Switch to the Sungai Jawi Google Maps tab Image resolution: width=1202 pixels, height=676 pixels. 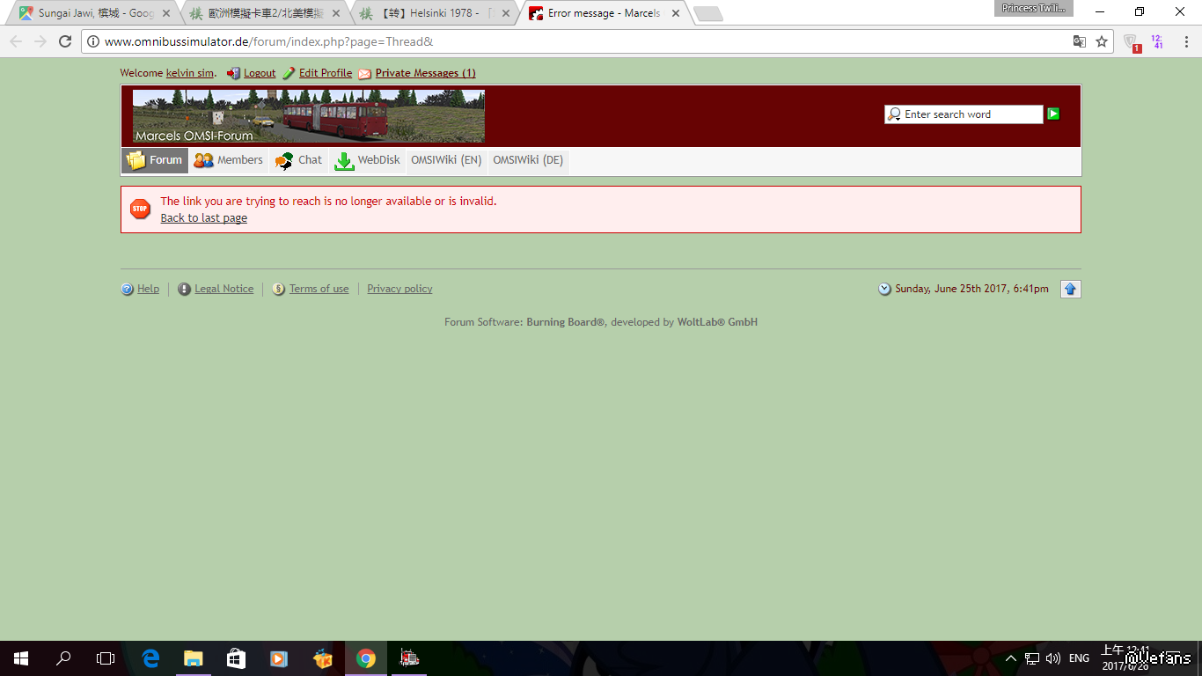click(95, 13)
